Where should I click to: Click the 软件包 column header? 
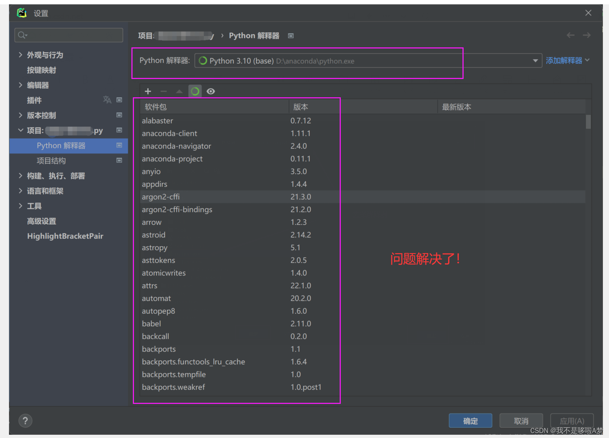click(x=215, y=107)
